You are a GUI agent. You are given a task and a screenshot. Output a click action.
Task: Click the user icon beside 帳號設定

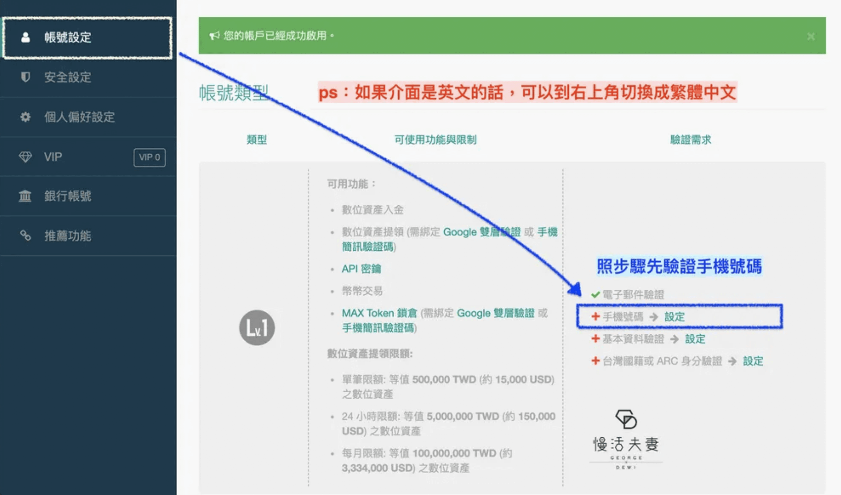[25, 37]
